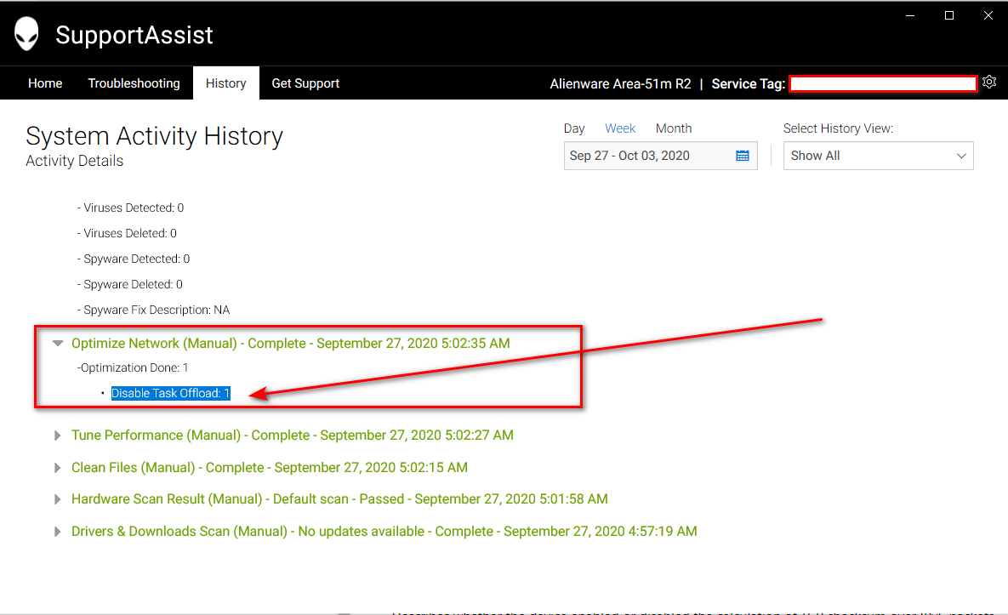Click the Clean Files (Manual) entry title
Image resolution: width=1008 pixels, height=615 pixels.
(x=270, y=467)
